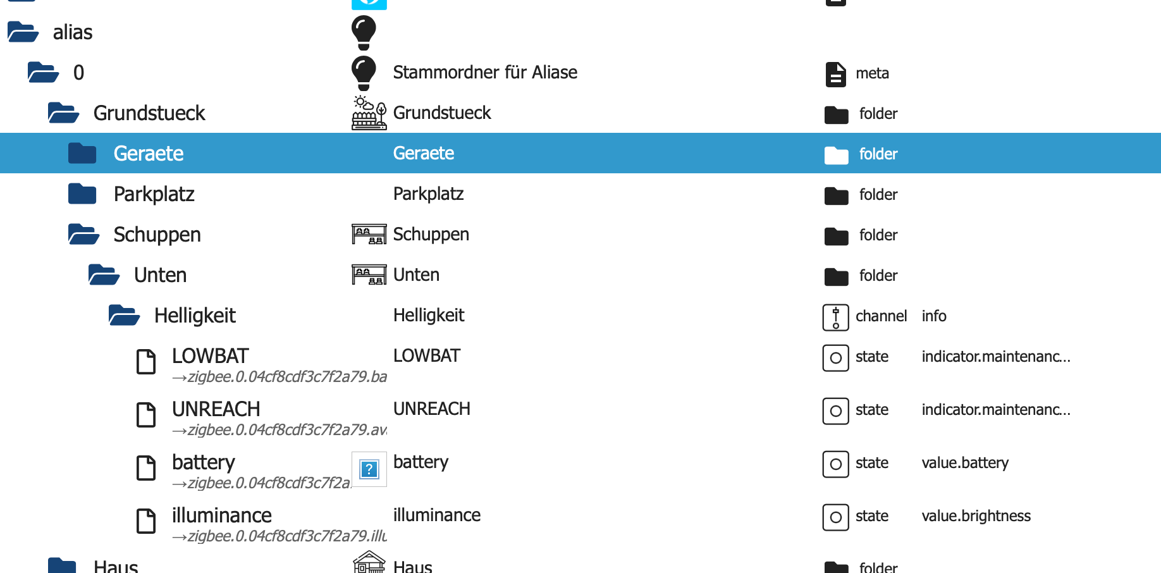
Task: Click the value.battery role label
Action: [964, 463]
